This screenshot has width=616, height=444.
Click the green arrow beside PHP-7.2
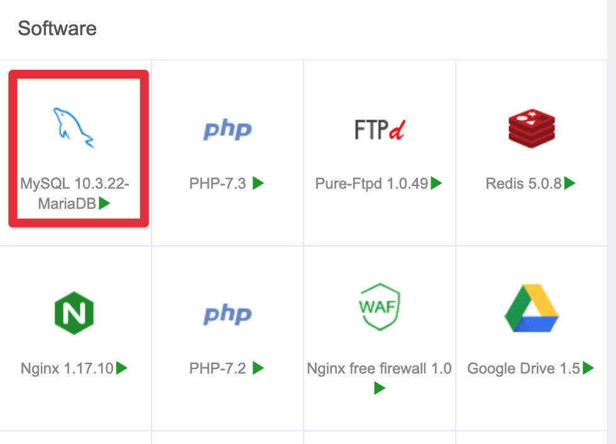(x=258, y=368)
